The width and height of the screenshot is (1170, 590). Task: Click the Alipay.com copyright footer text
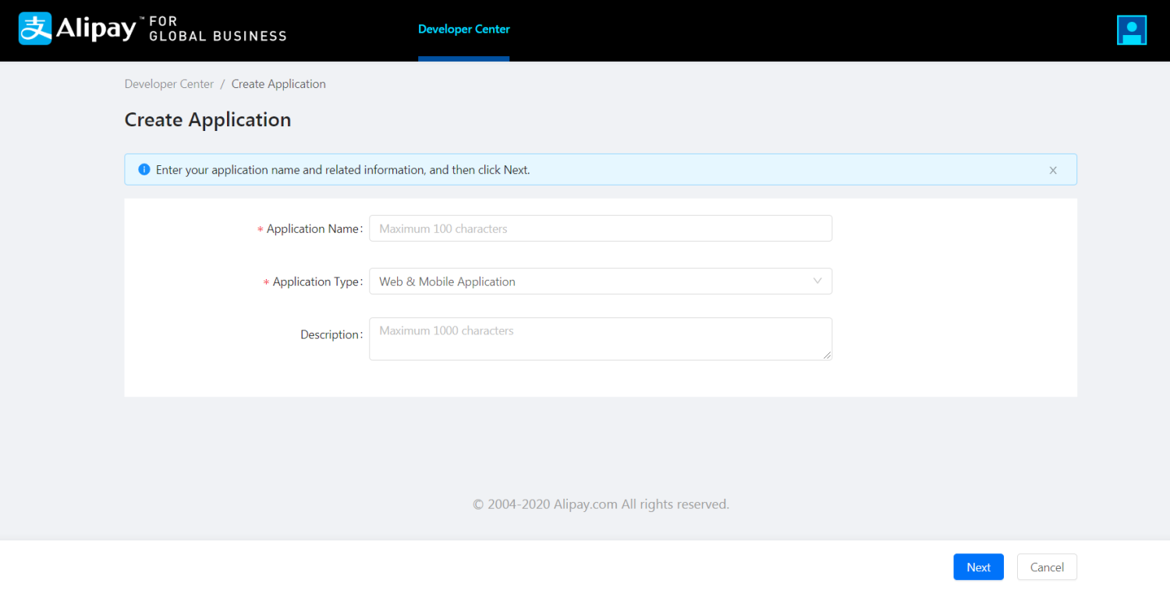601,504
